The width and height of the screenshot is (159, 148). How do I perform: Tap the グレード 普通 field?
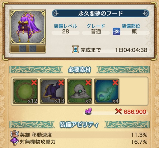click(x=96, y=29)
